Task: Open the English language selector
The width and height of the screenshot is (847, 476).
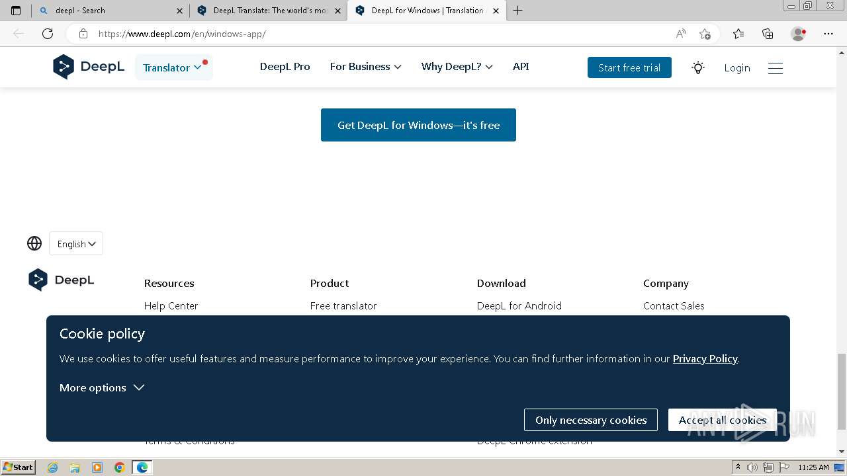Action: pyautogui.click(x=76, y=243)
